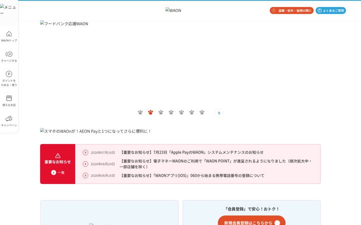Click arrow icon beside 2026年06月24日
The image size is (361, 225).
pos(85,164)
